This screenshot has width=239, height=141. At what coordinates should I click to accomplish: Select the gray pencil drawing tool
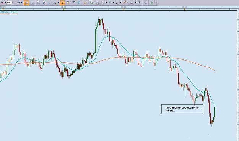pyautogui.click(x=117, y=3)
